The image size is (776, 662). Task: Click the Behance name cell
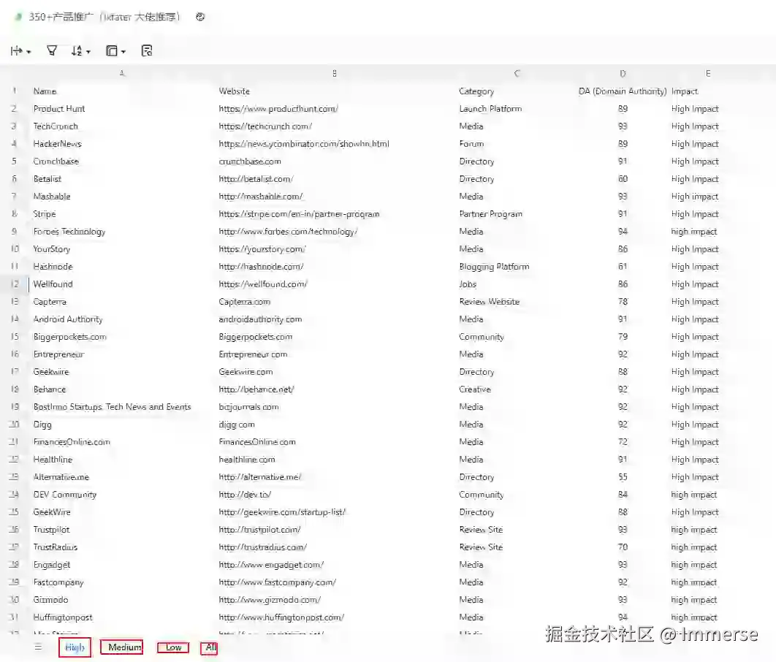[x=50, y=389]
